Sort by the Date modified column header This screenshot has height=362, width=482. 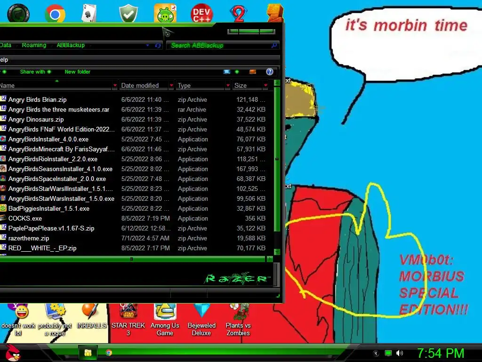coord(144,85)
